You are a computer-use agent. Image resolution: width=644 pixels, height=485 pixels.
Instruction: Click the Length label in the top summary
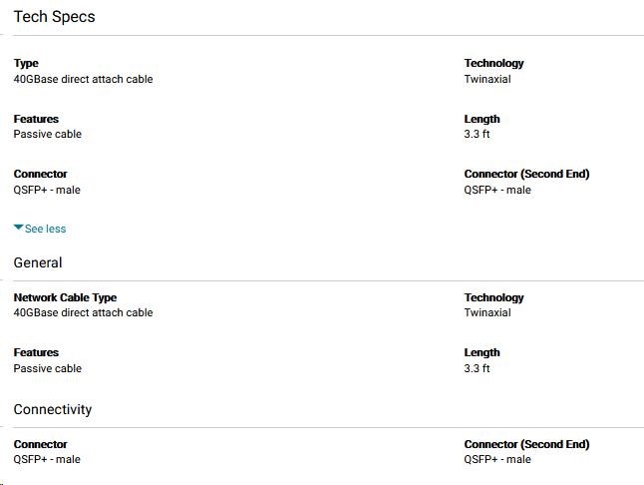482,119
